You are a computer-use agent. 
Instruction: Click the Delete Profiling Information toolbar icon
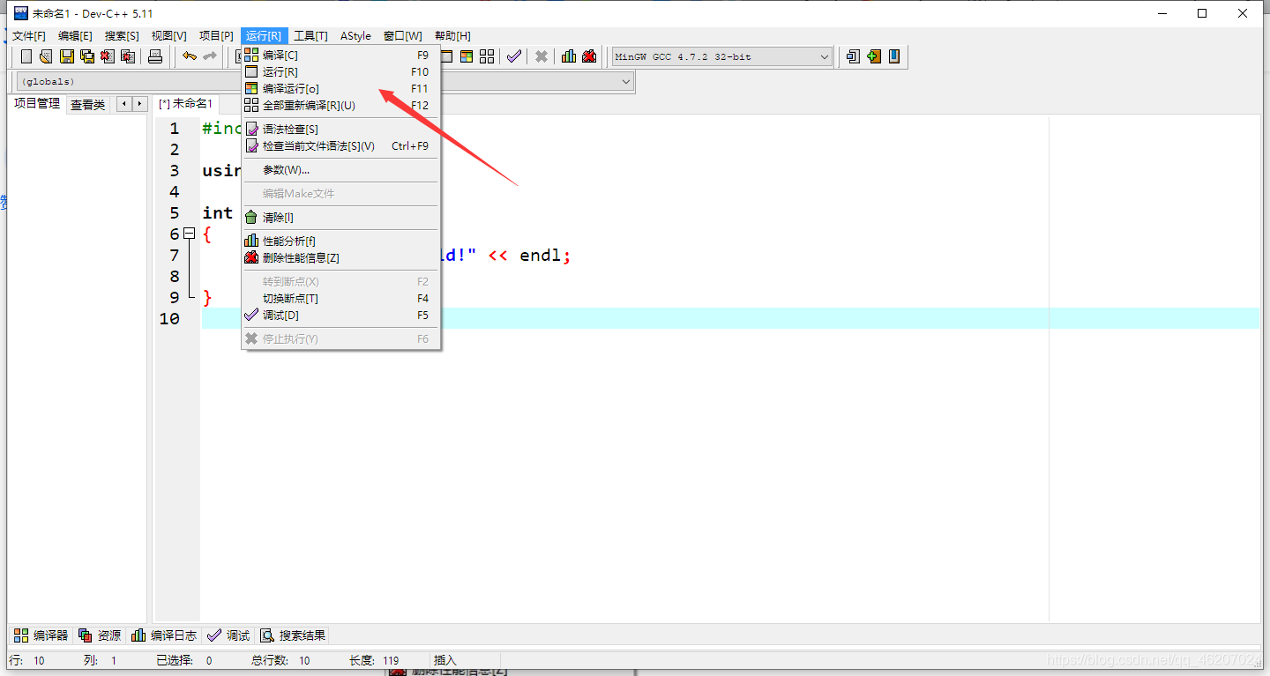tap(589, 56)
